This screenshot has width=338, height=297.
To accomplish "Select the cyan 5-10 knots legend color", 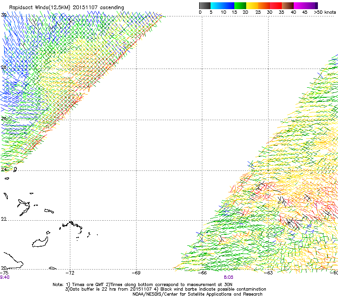I will point(217,5).
